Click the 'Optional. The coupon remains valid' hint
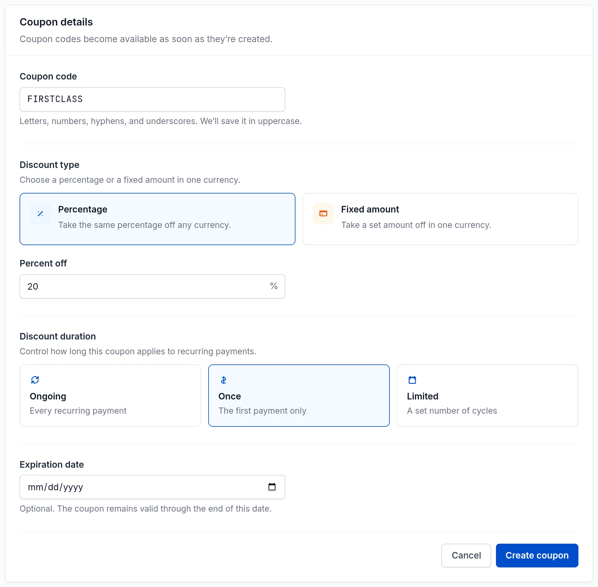Screen dimensions: 598x587 point(146,509)
